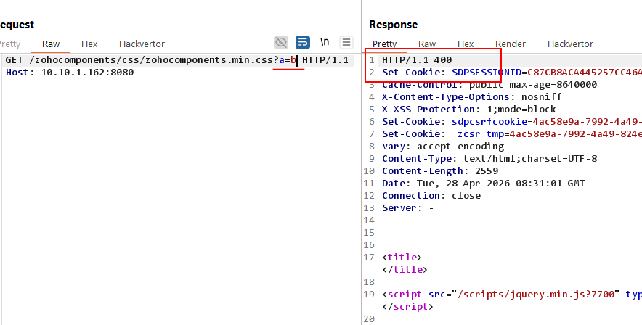Click the SDPSESSIONID Set-Cookie header line
This screenshot has height=325, width=642.
tap(512, 73)
